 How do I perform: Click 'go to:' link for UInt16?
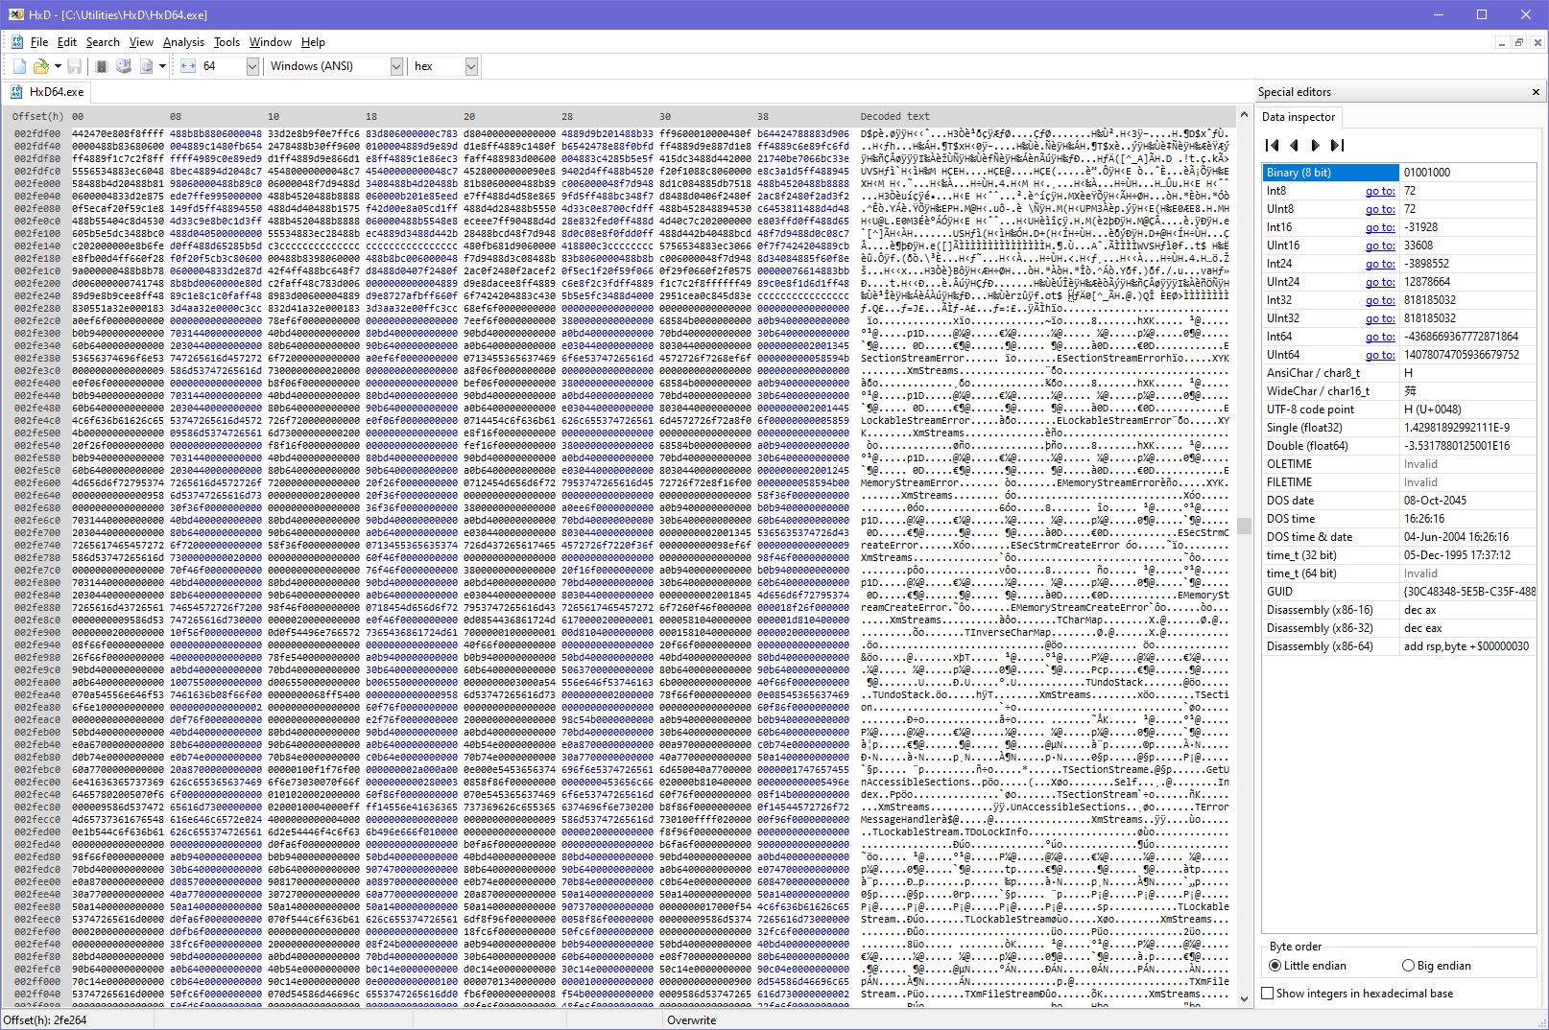coord(1380,246)
